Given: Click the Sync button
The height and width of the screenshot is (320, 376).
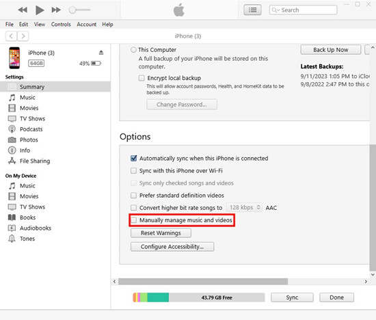Looking at the screenshot, I should coord(292,297).
